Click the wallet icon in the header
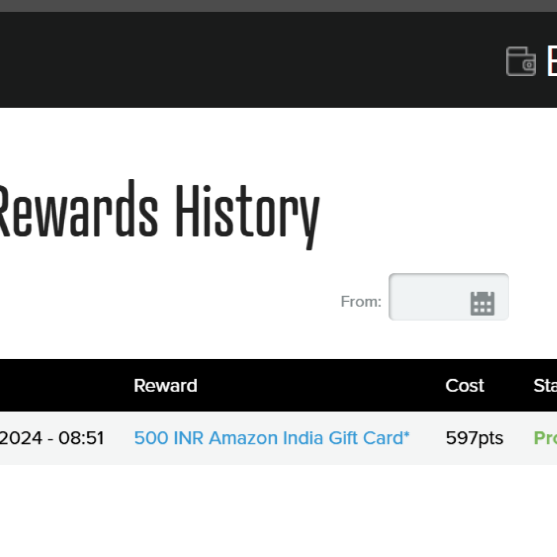 point(521,61)
